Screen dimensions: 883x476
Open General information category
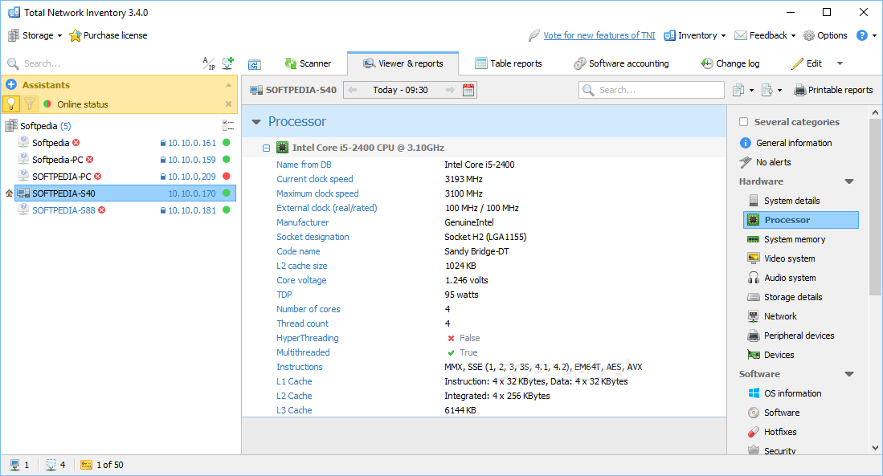tap(786, 143)
